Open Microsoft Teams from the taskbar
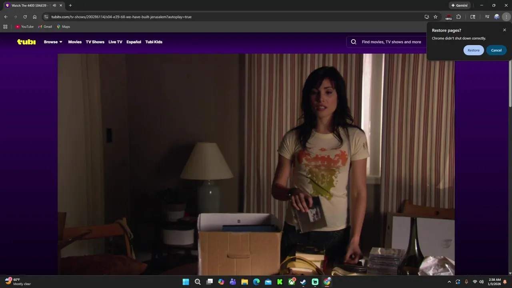The height and width of the screenshot is (288, 512). click(x=233, y=282)
